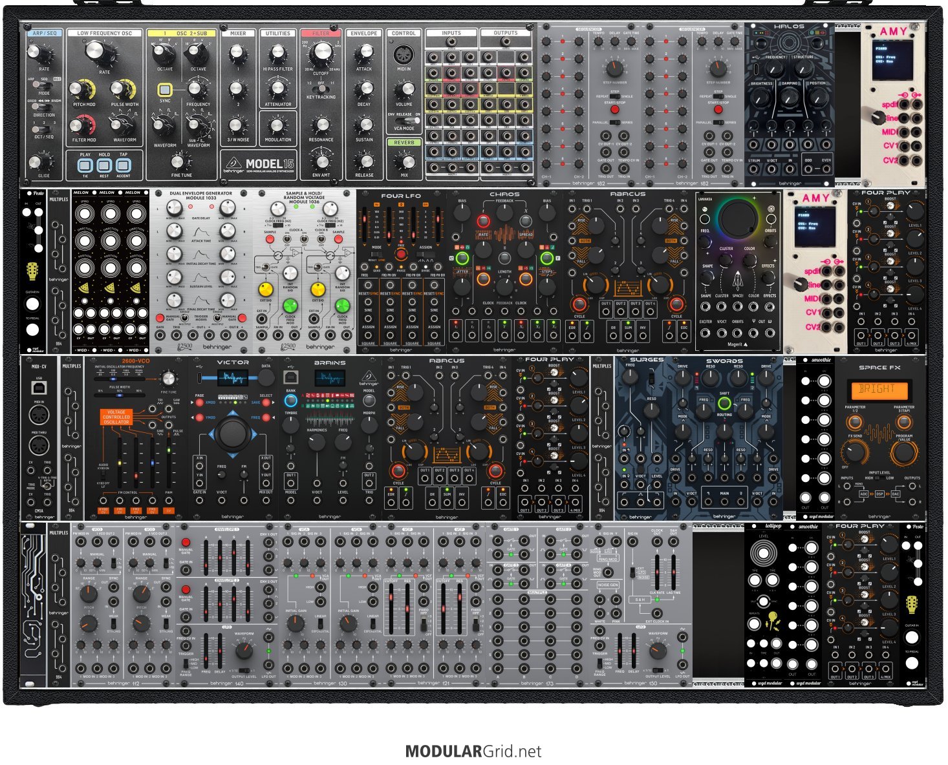The width and height of the screenshot is (948, 765).
Task: Toggle the AUDIO KYBD ON switch on 2600-VCO
Action: point(103,474)
